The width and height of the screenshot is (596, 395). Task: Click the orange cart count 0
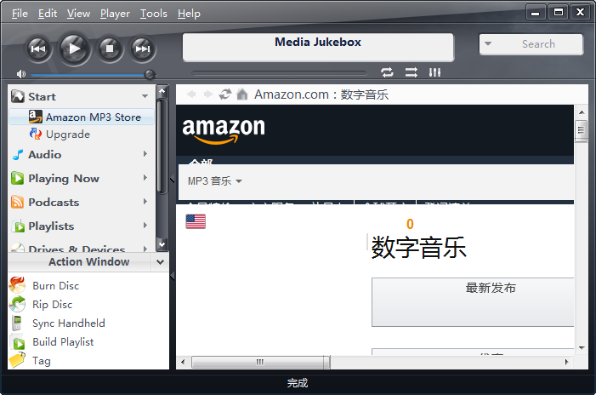click(x=410, y=224)
